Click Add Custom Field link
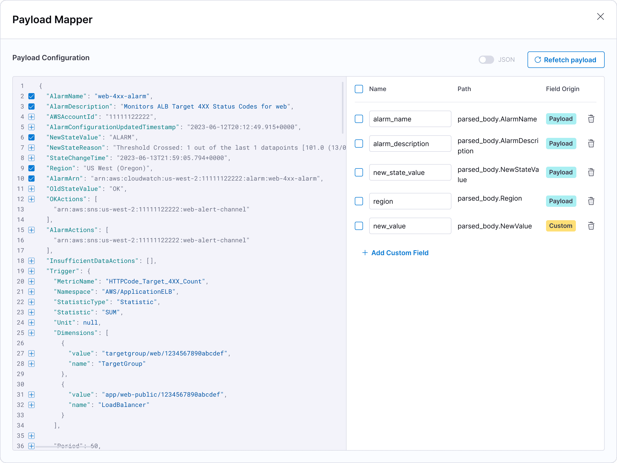 [395, 253]
